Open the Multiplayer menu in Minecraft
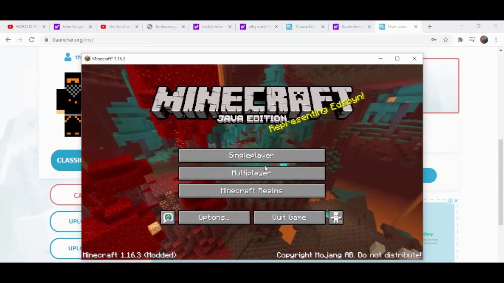This screenshot has height=283, width=504. point(252,173)
